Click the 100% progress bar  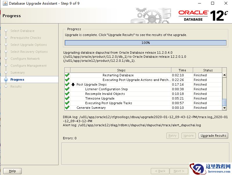pos(146,43)
